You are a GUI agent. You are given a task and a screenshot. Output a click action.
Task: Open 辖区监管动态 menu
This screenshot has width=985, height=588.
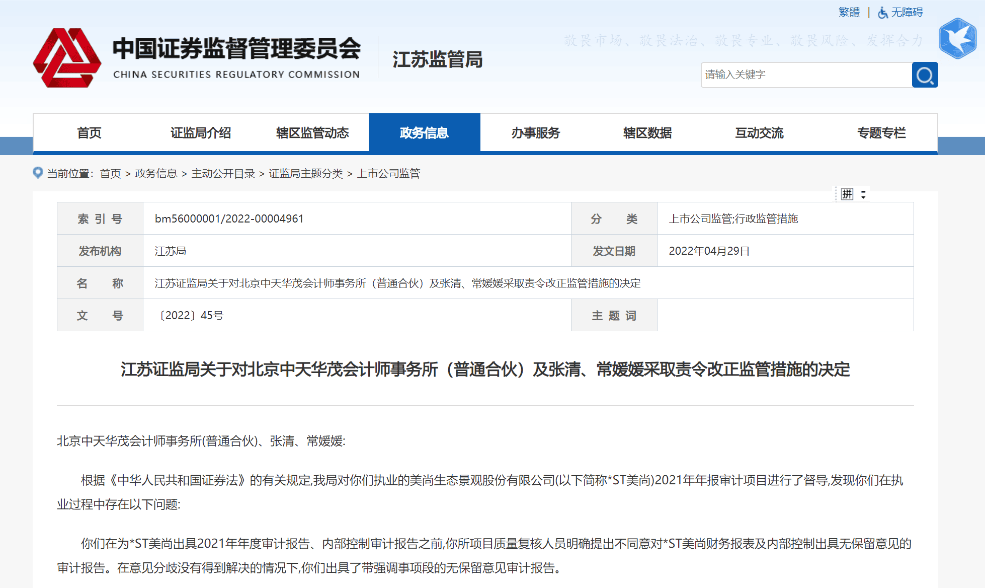(312, 133)
